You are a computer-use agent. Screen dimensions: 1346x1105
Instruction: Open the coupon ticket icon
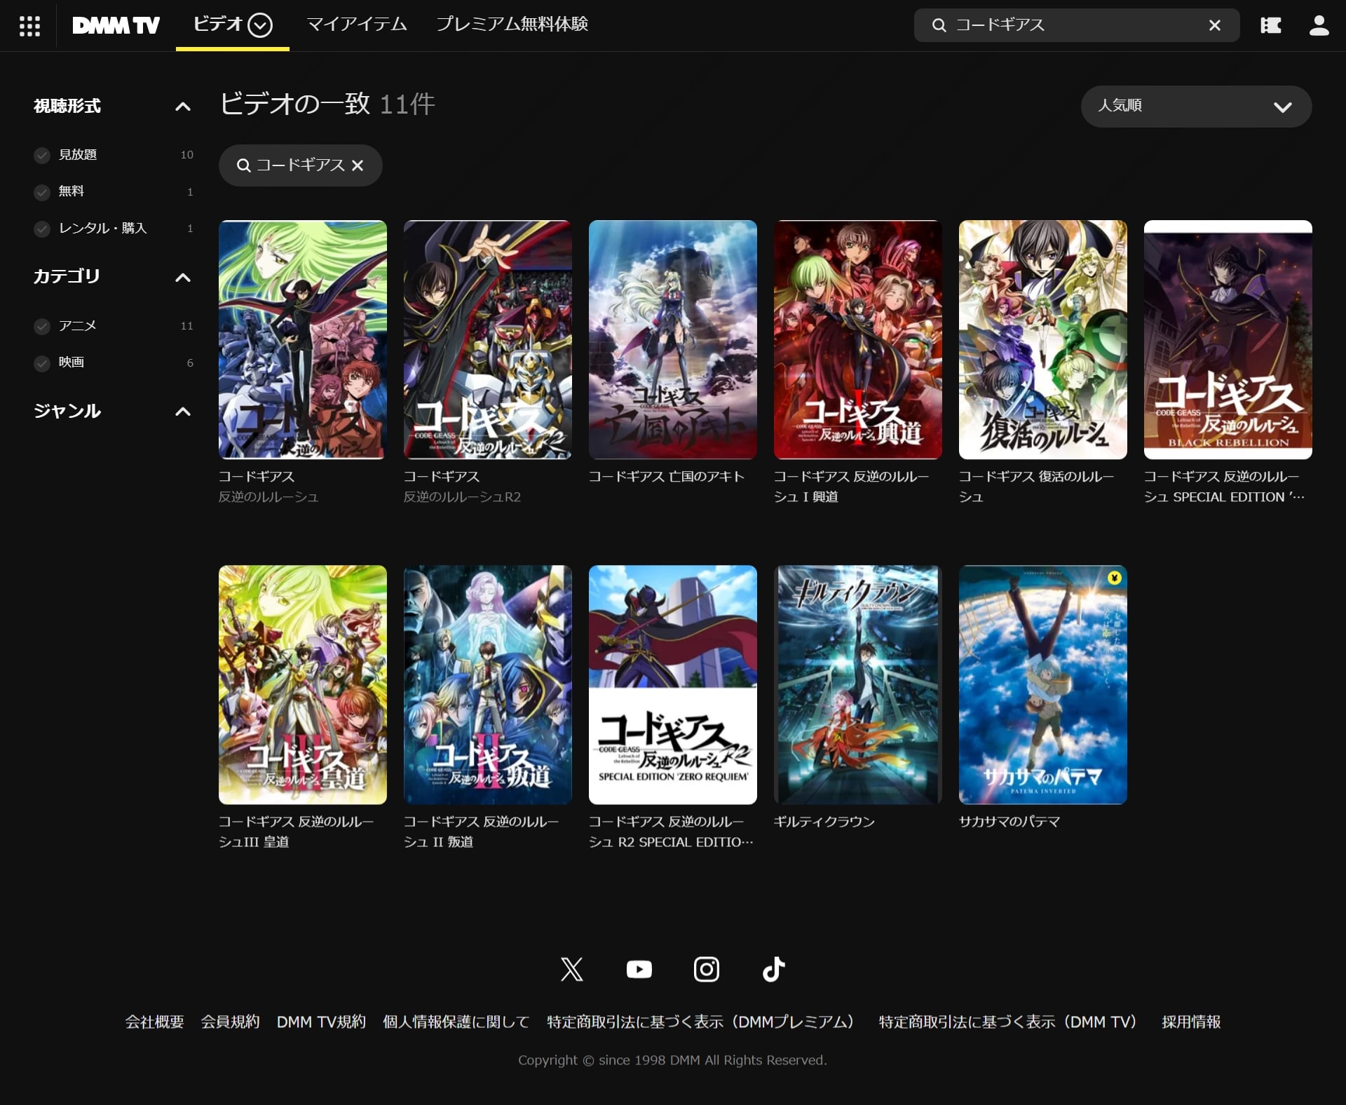[x=1270, y=26]
